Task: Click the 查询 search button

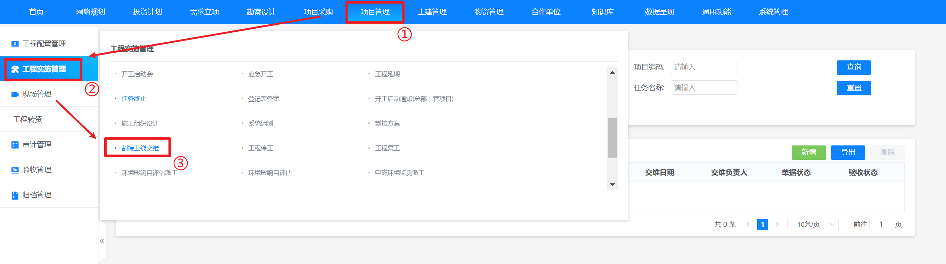Action: coord(854,67)
